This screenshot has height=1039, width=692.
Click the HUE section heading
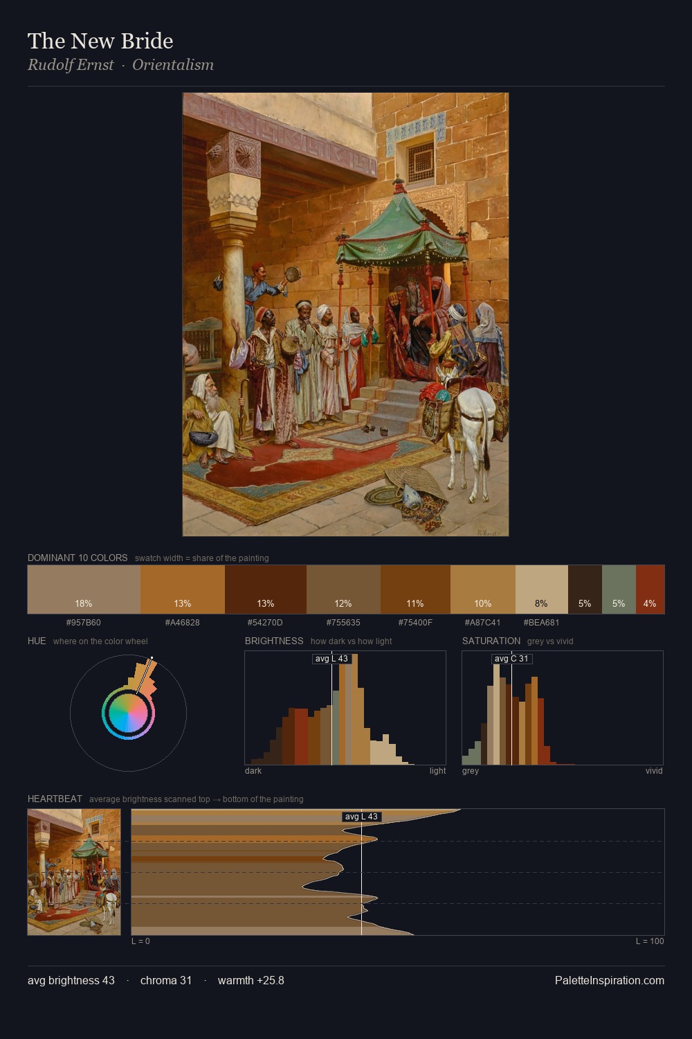coord(37,641)
